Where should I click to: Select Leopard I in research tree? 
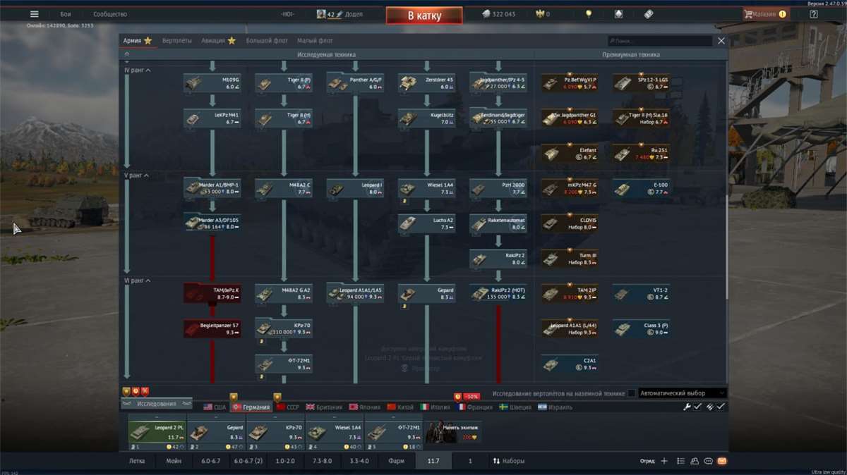point(356,188)
